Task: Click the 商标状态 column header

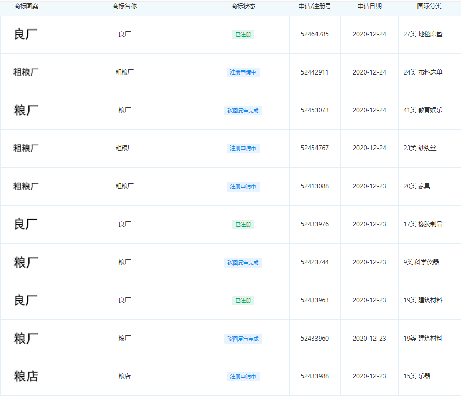Action: pyautogui.click(x=243, y=6)
